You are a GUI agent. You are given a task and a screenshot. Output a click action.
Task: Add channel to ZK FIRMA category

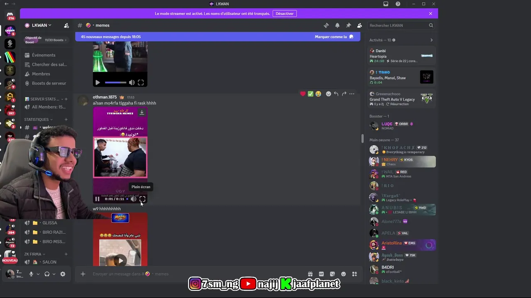tap(66, 254)
